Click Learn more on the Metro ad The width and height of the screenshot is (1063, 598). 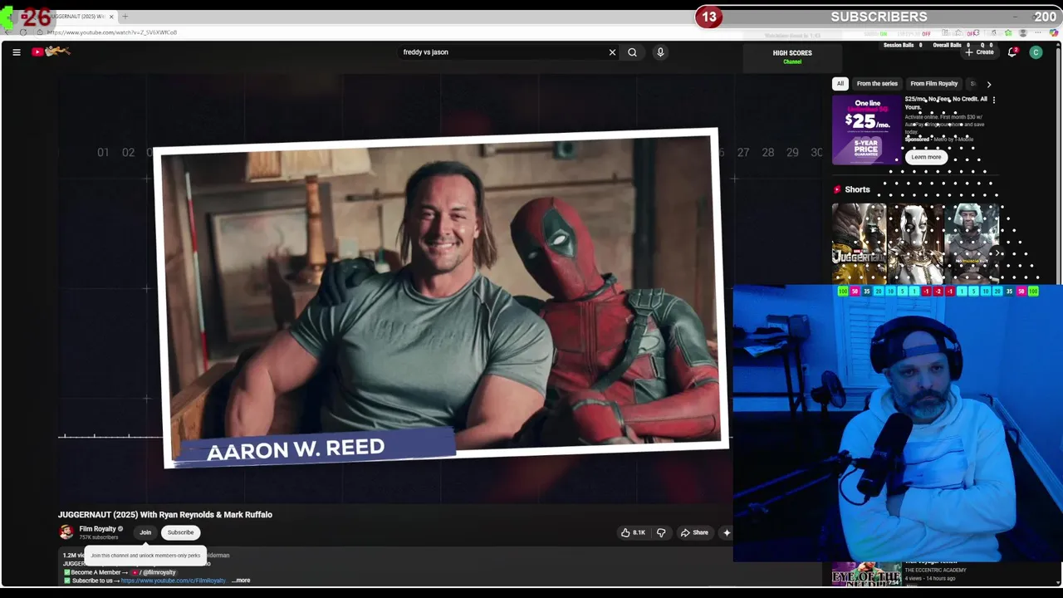coord(926,157)
